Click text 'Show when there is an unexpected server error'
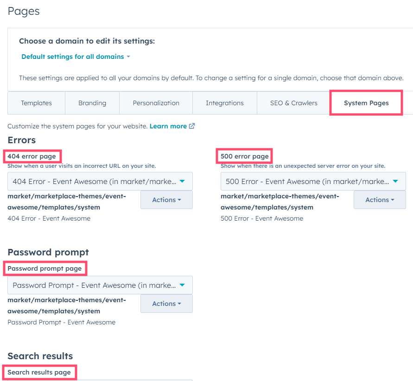The width and height of the screenshot is (413, 381). tap(303, 166)
